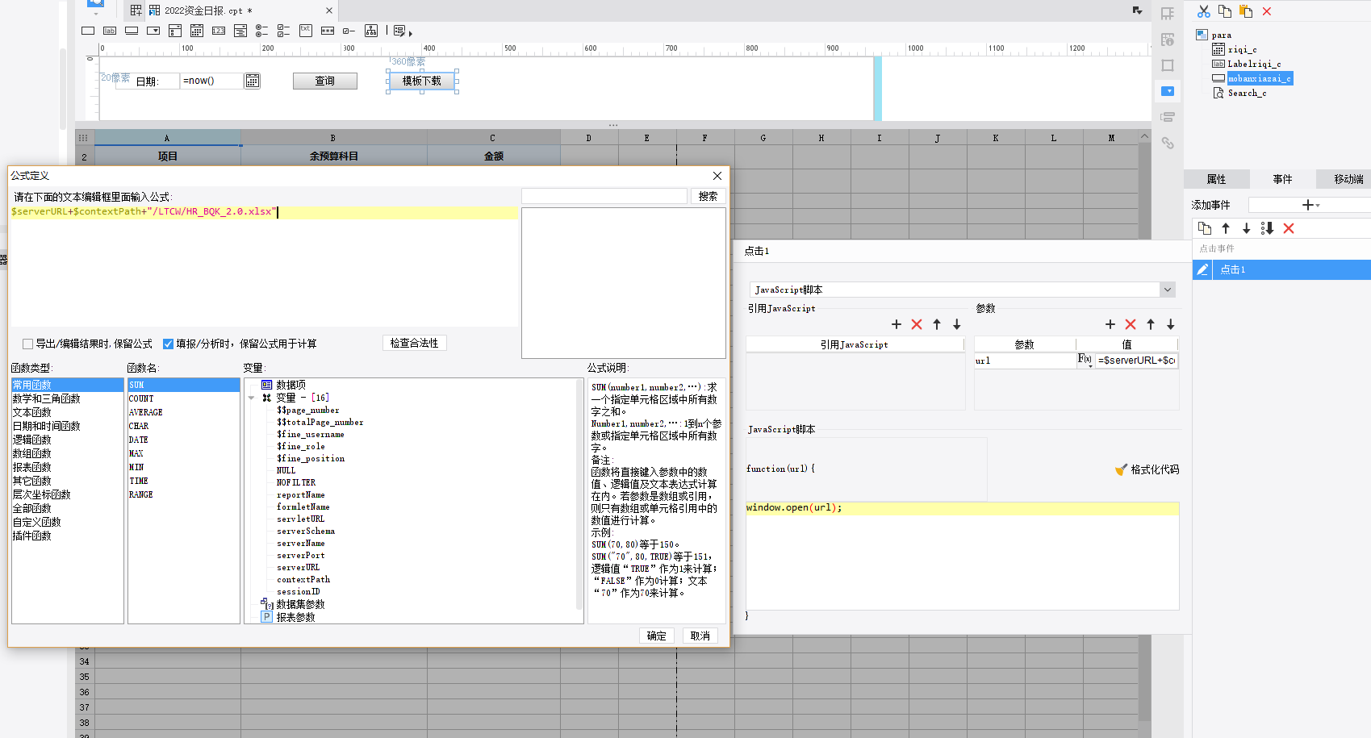This screenshot has height=738, width=1371.
Task: Switch to the 事件 tab
Action: coord(1282,179)
